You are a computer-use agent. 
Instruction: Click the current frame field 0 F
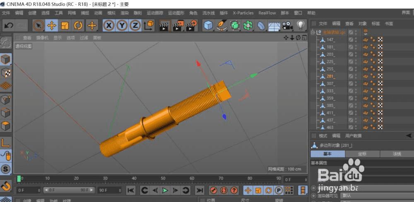coord(29,190)
